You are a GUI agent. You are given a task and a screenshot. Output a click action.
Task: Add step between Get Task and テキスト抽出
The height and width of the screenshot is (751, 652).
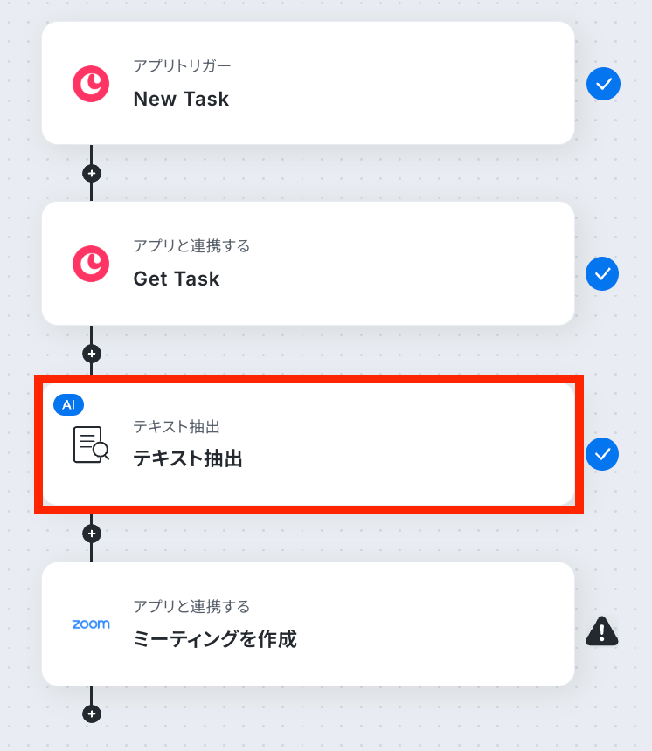92,354
